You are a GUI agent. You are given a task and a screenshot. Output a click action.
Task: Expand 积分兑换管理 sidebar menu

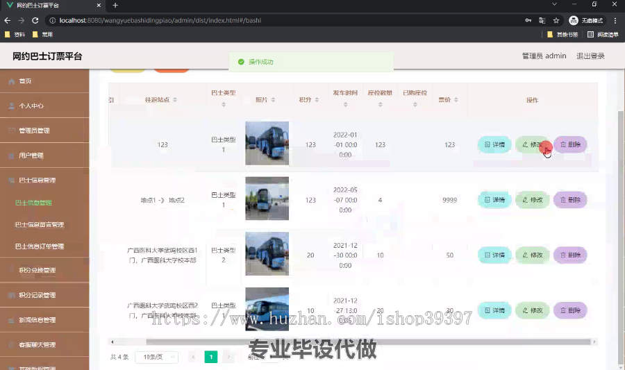click(x=44, y=270)
